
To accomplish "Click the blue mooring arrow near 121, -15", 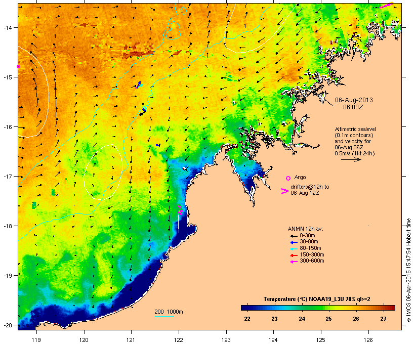I will 139,83.
